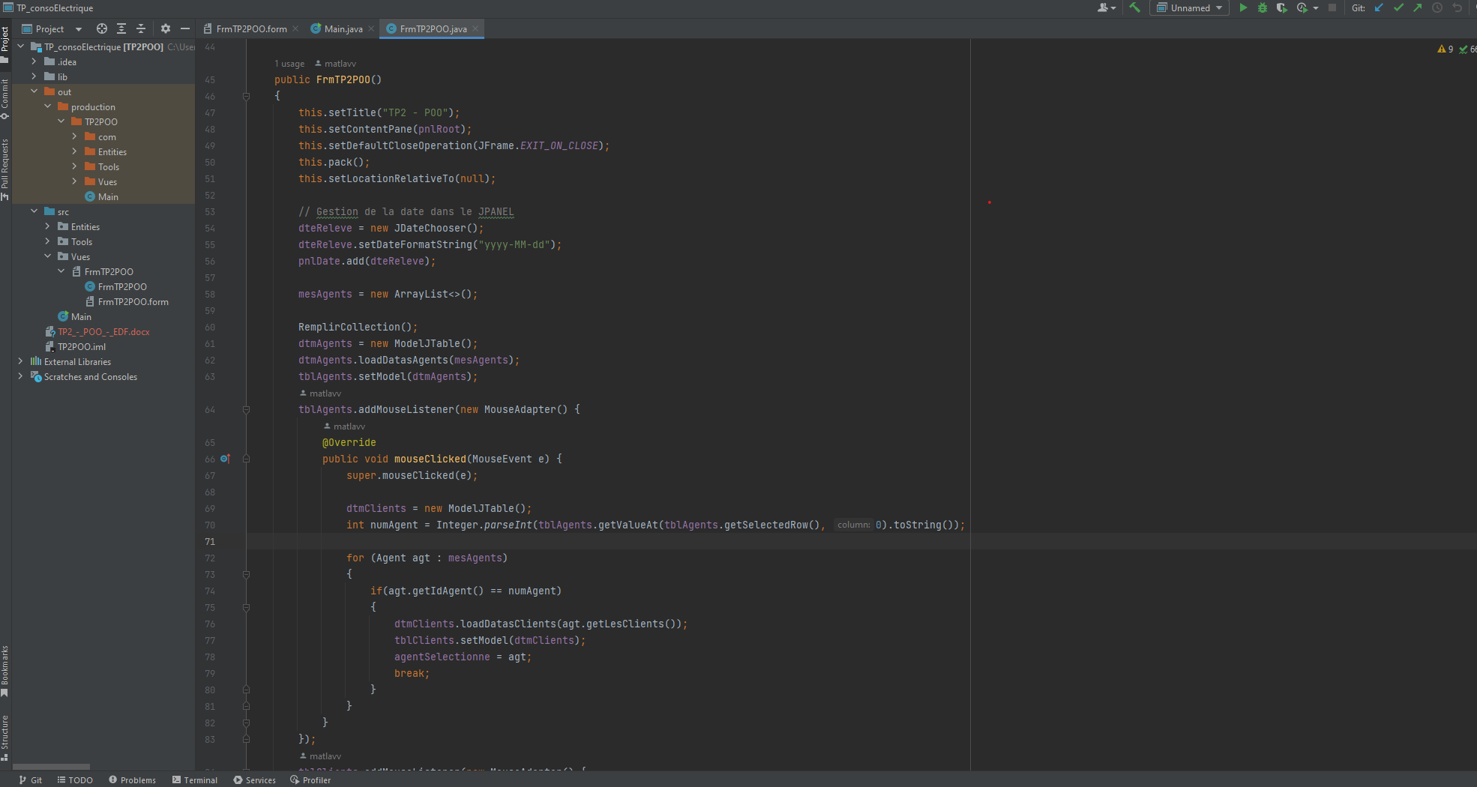
Task: Toggle fold marker at addMouseListener line 64
Action: [x=246, y=409]
